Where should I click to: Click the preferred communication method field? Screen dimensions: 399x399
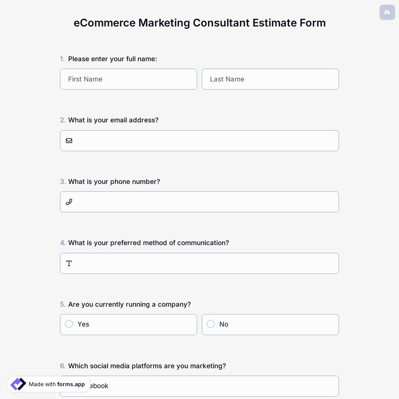pos(199,263)
